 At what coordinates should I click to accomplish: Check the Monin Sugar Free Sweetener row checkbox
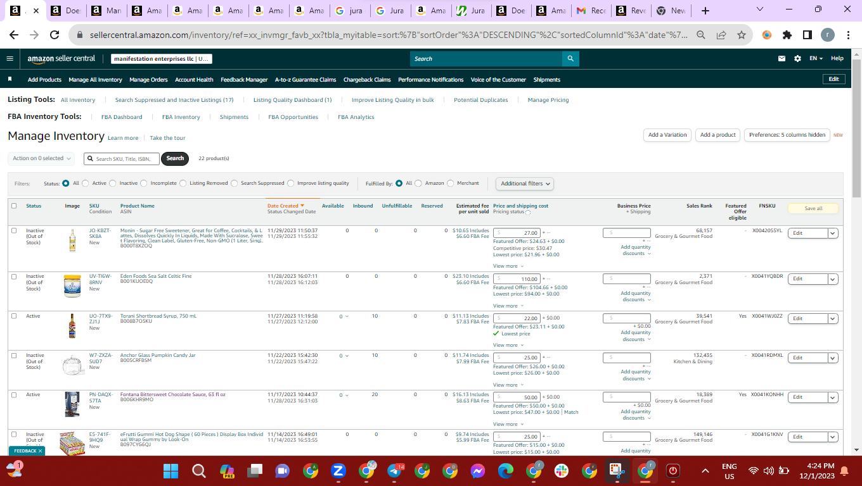[14, 230]
